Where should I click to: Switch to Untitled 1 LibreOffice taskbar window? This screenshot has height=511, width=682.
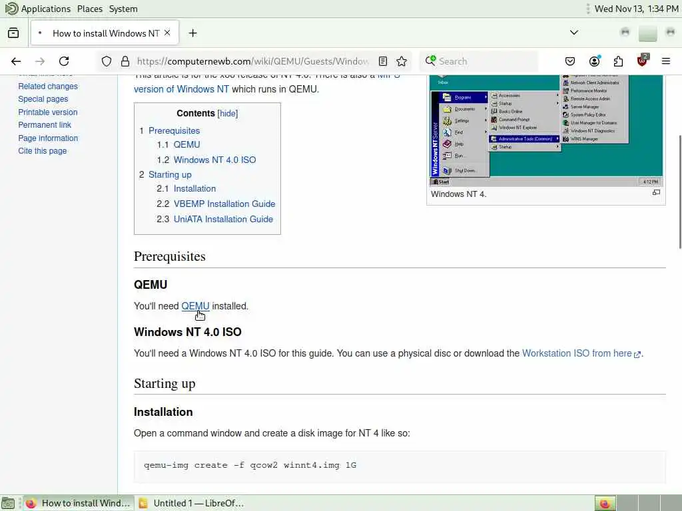click(191, 503)
